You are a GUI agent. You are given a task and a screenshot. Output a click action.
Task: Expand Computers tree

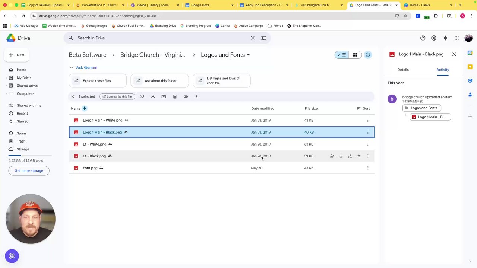7,93
